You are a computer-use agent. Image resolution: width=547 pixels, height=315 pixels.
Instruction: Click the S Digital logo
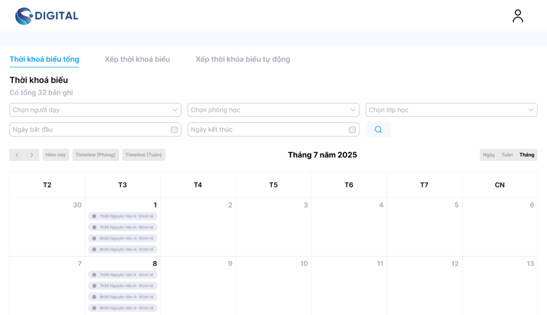click(x=46, y=16)
